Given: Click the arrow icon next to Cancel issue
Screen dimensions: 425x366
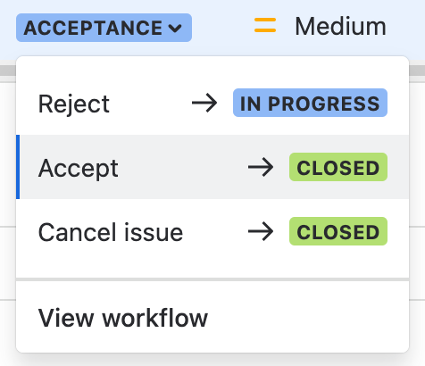Looking at the screenshot, I should coord(261,231).
